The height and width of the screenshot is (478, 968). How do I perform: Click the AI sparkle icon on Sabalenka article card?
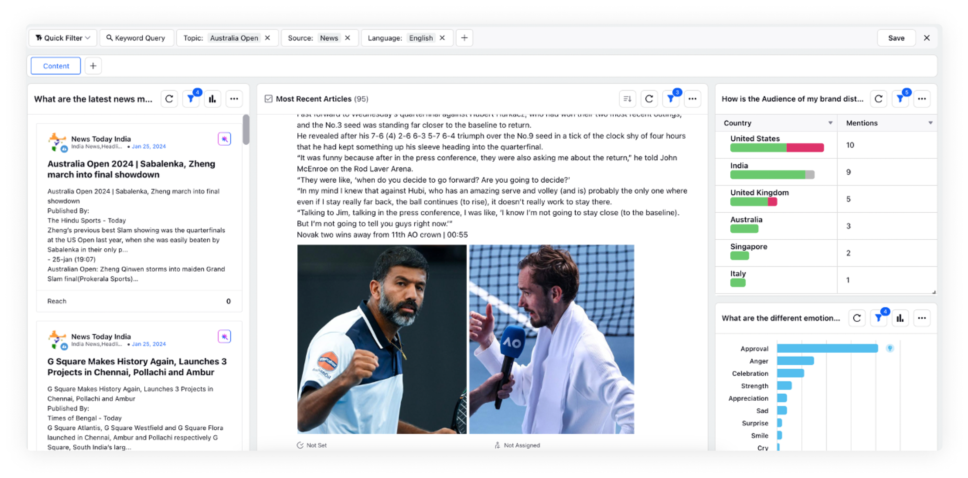(x=224, y=139)
